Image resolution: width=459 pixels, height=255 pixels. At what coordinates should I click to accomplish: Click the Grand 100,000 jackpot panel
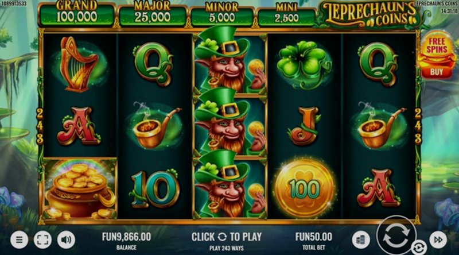coord(77,14)
